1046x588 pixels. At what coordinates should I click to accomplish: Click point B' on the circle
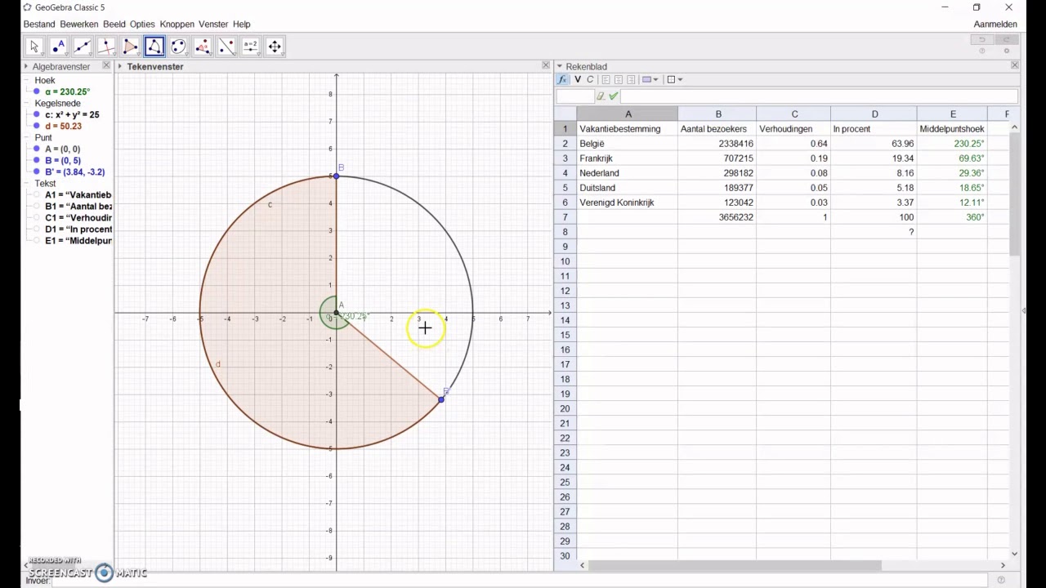coord(441,399)
